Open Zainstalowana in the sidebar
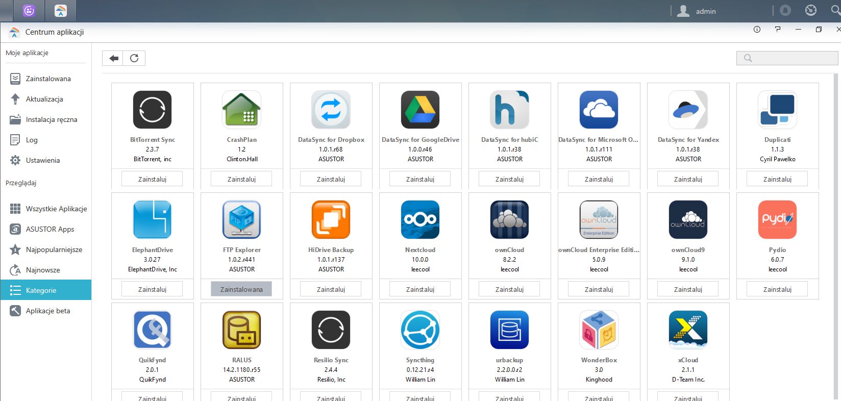Viewport: 841px width, 401px height. [x=46, y=79]
